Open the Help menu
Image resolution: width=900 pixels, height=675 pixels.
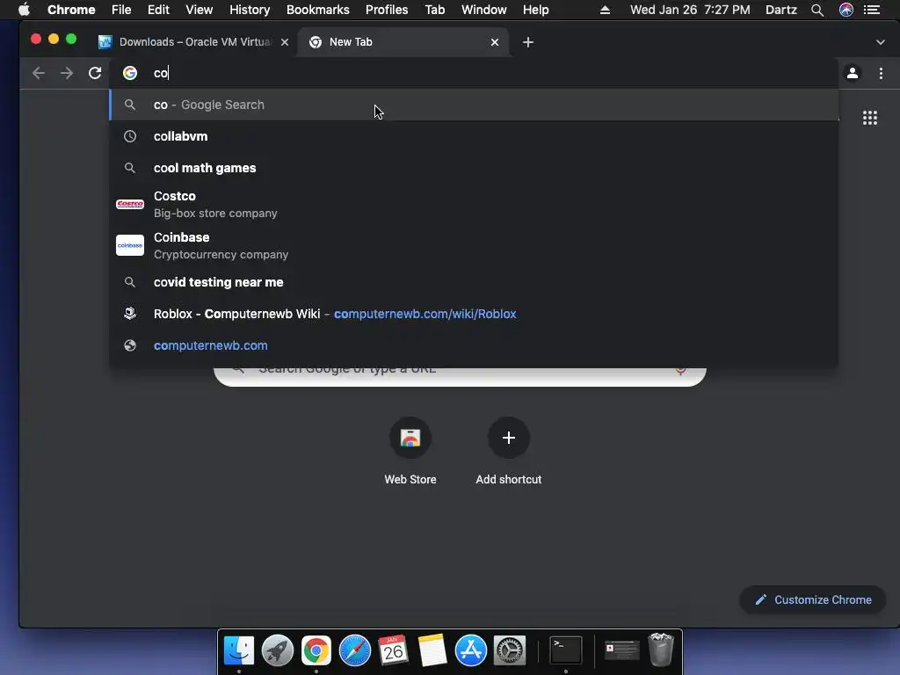point(535,10)
